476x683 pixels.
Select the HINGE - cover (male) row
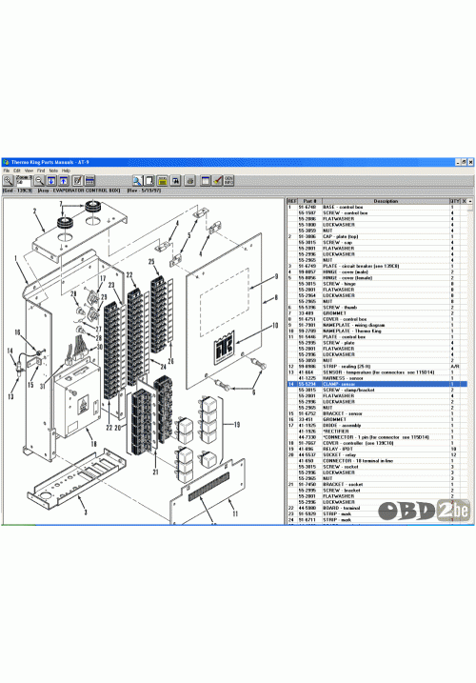377,271
